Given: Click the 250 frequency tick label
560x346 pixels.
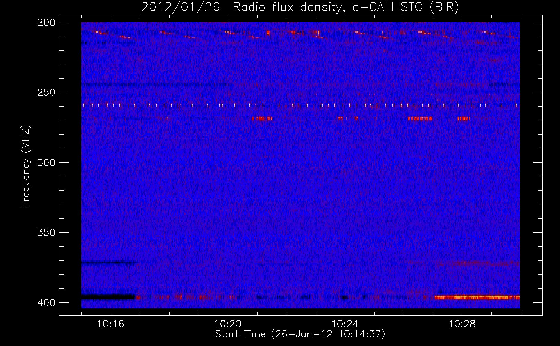Looking at the screenshot, I should pyautogui.click(x=46, y=92).
